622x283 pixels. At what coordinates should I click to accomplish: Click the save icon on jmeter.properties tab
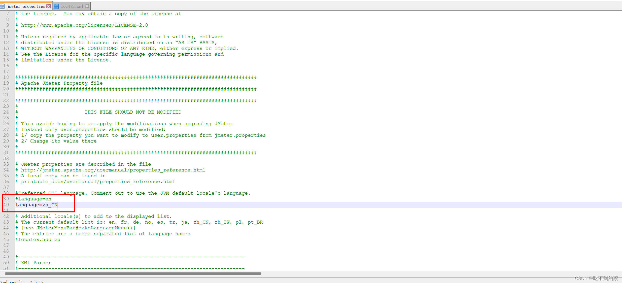coord(2,6)
